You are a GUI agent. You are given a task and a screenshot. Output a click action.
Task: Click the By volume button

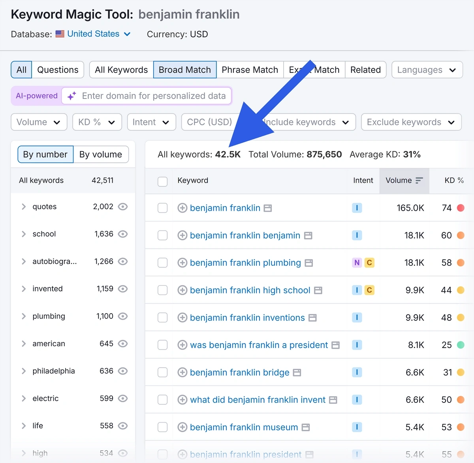(x=101, y=155)
